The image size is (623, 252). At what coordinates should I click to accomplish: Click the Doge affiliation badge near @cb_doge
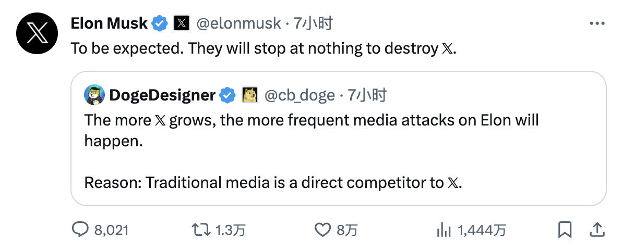click(x=250, y=95)
